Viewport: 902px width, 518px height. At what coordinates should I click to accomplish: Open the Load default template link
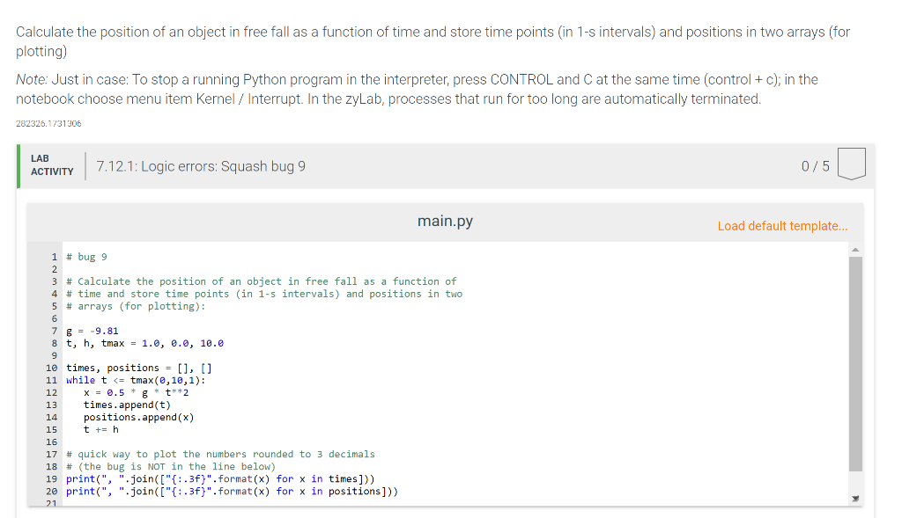[781, 226]
